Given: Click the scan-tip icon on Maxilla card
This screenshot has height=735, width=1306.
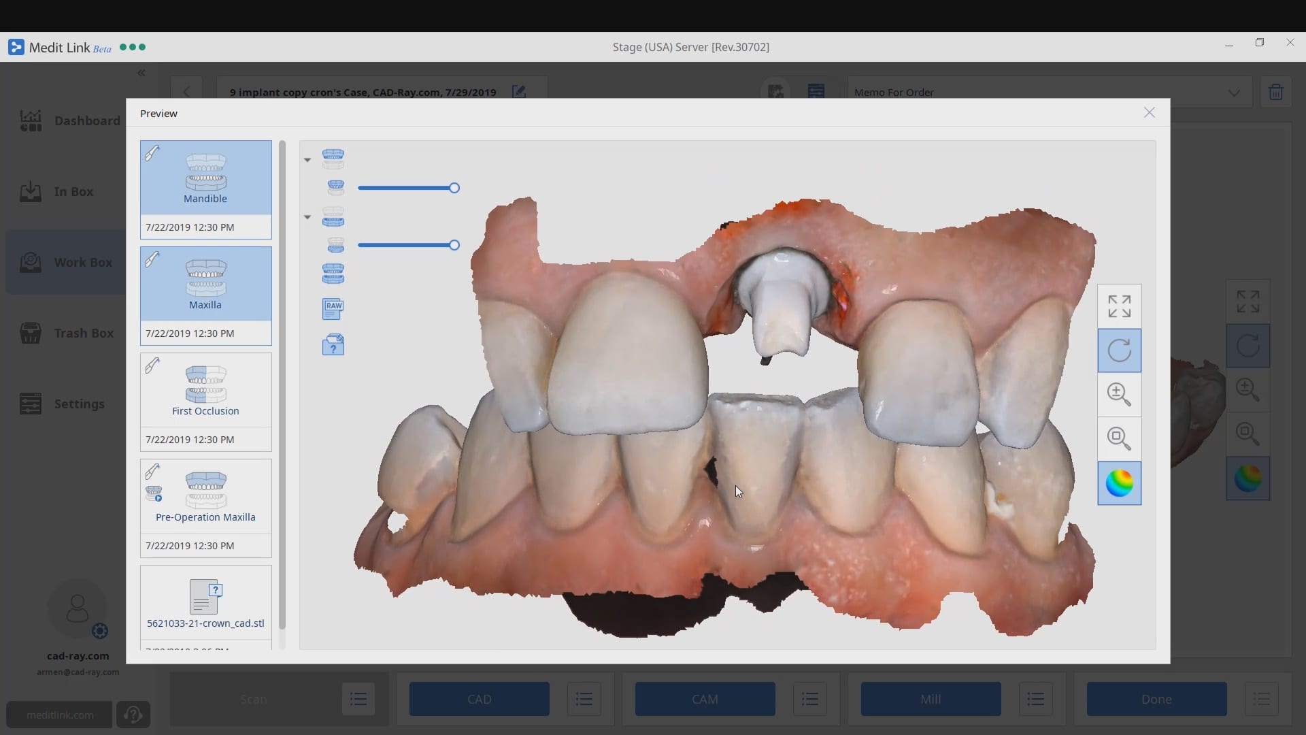Looking at the screenshot, I should point(152,259).
